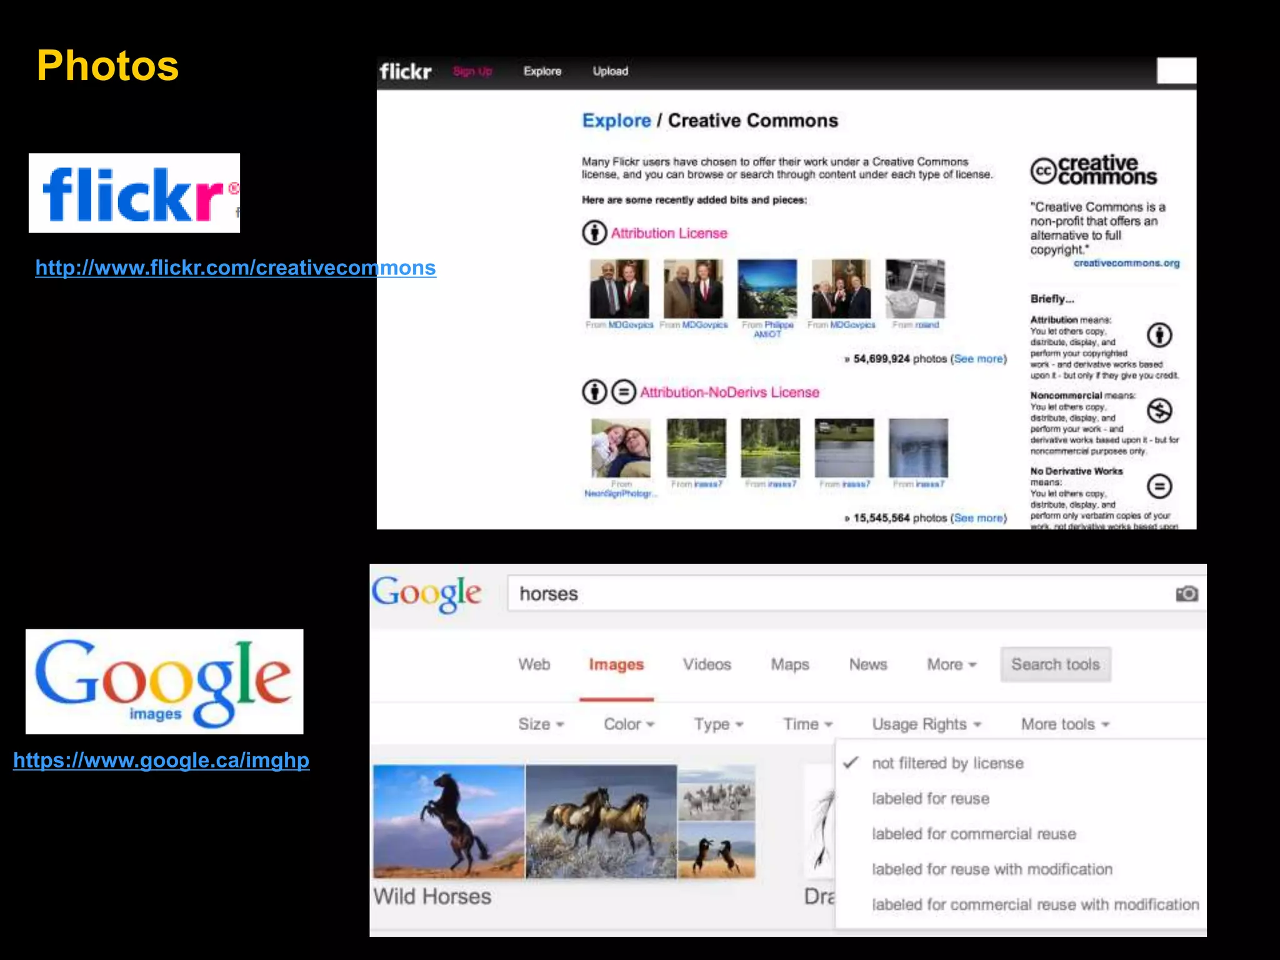Click the camera search-by-image icon
The image size is (1280, 960).
(1186, 594)
